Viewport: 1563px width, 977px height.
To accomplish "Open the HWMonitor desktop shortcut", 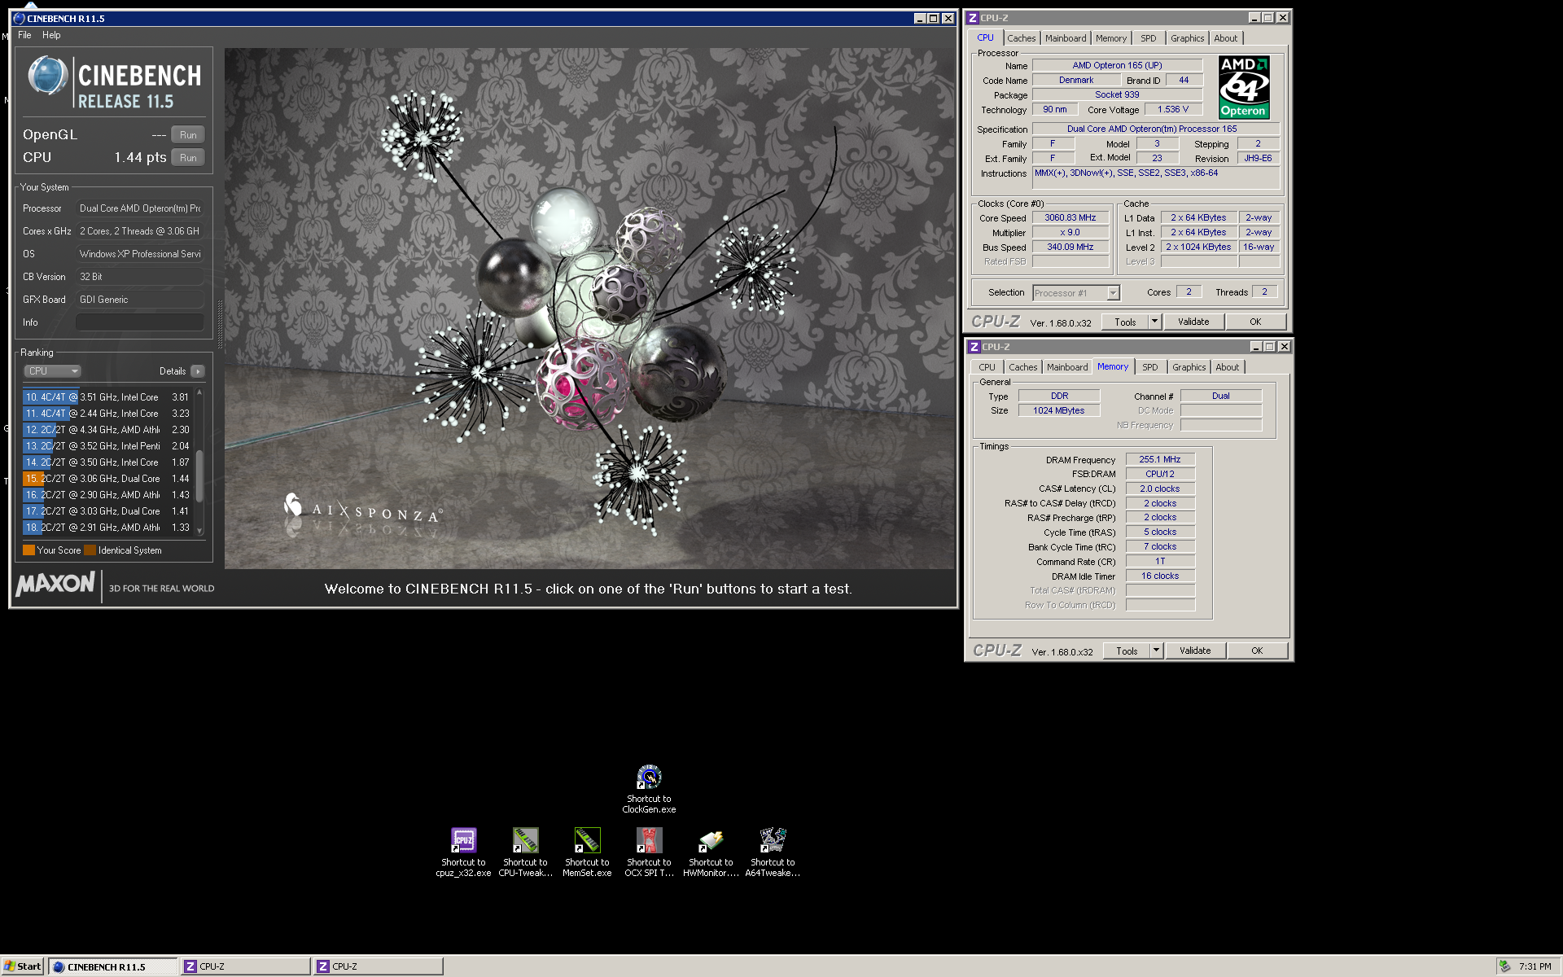I will point(711,852).
